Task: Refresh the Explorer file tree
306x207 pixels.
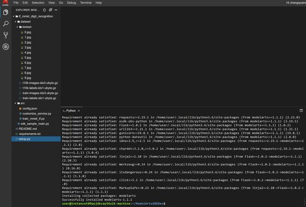Action: [x=44, y=10]
